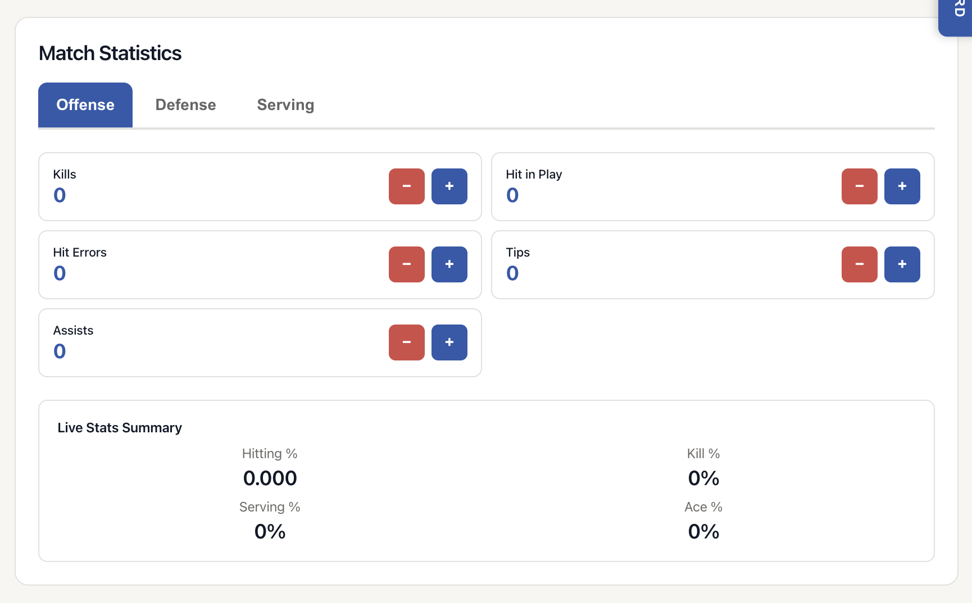The image size is (972, 603).
Task: Click the Hitting % summary value
Action: pos(270,478)
